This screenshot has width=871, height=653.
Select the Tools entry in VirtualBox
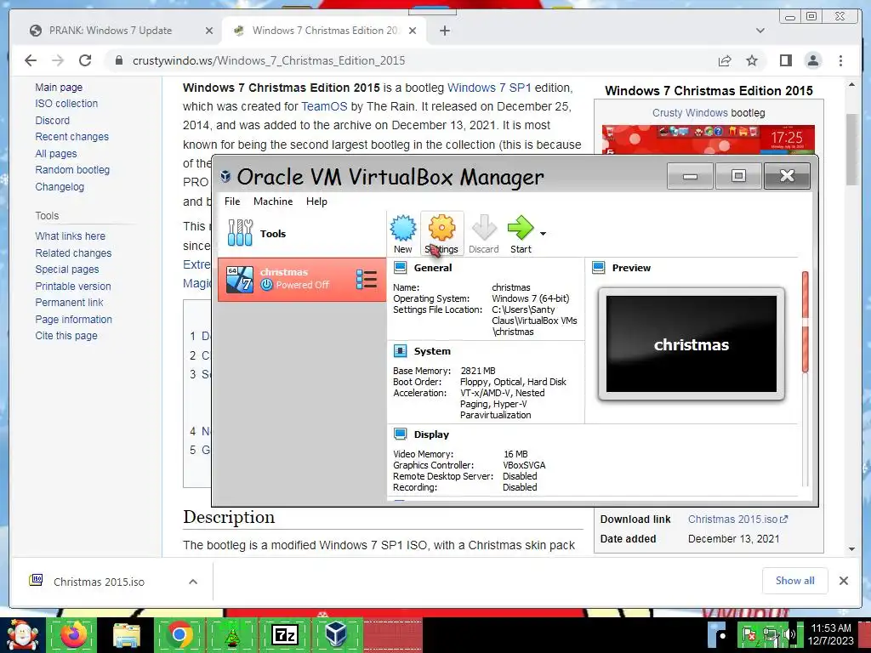pos(302,233)
